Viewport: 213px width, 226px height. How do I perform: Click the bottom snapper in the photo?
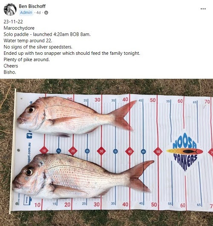(83, 176)
